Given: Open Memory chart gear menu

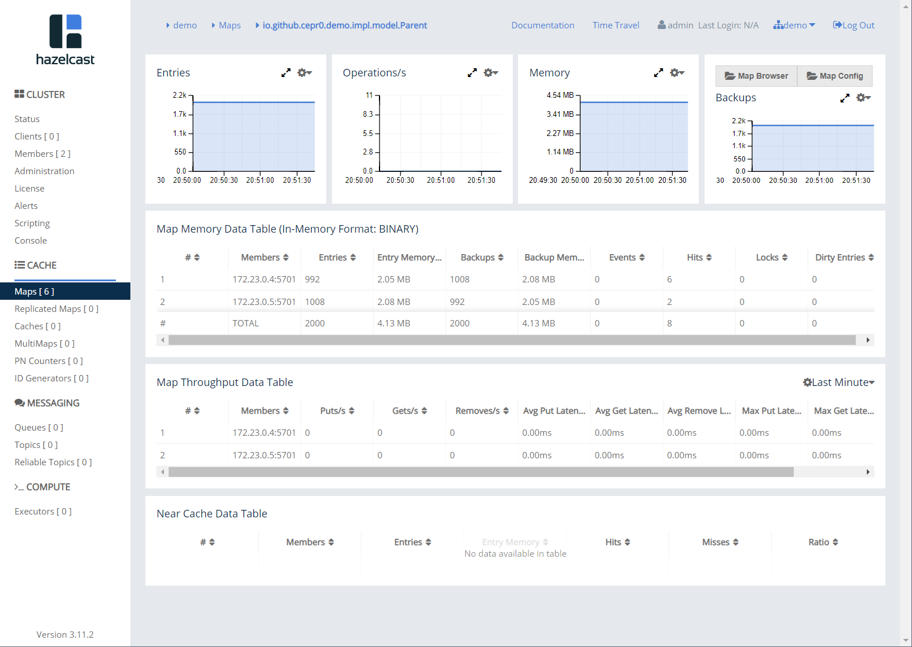Looking at the screenshot, I should coord(677,73).
